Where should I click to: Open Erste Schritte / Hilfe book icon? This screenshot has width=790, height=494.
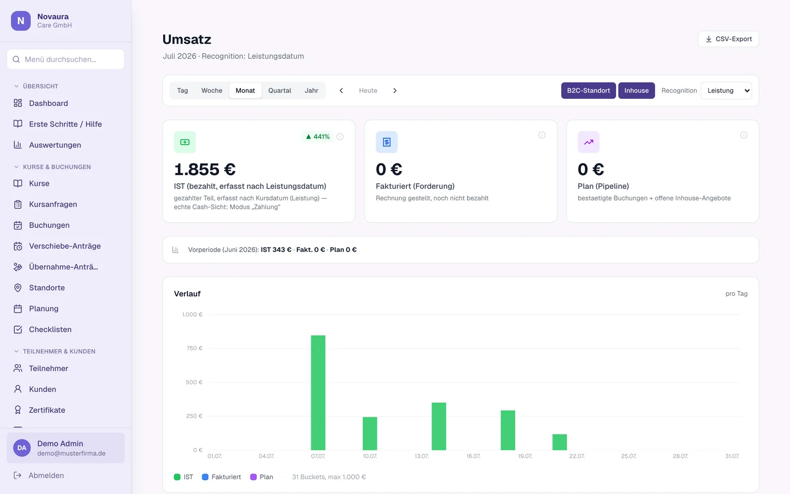[18, 124]
